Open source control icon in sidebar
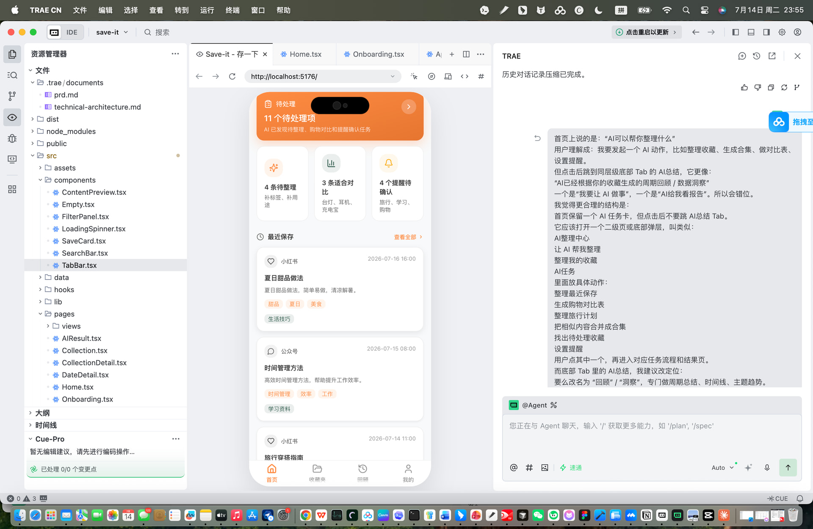 click(12, 96)
